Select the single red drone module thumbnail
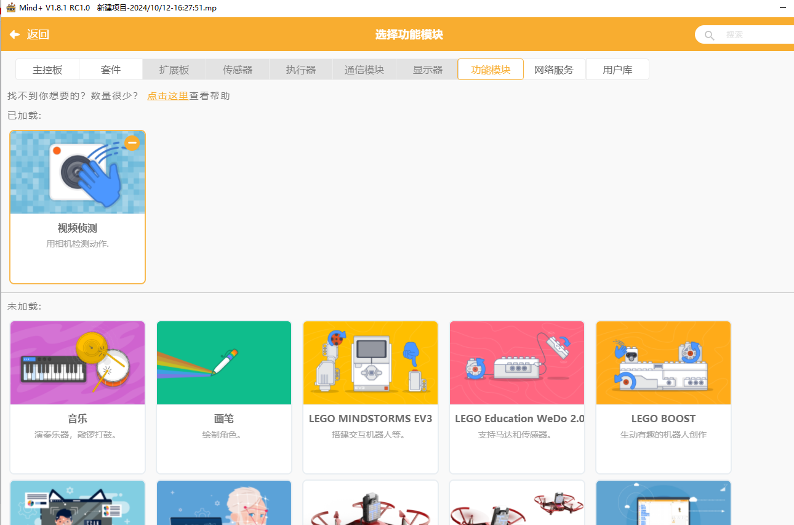 (371, 503)
